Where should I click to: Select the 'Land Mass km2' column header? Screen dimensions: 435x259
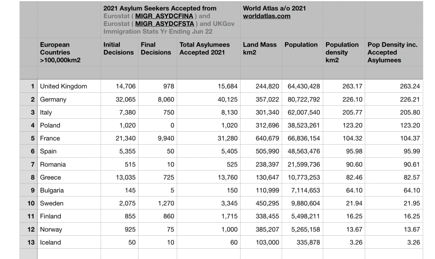tap(261, 52)
